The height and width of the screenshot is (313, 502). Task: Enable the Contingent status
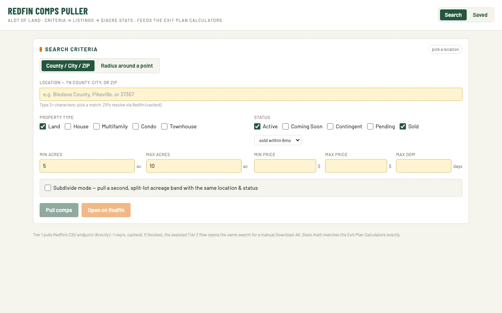coord(330,126)
